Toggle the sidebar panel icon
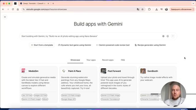Viewport: 196px width, 110px height. pyautogui.click(x=5, y=17)
